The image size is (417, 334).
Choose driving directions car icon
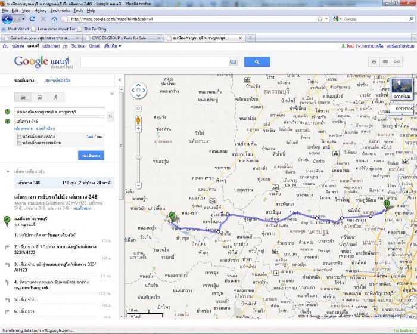click(23, 97)
